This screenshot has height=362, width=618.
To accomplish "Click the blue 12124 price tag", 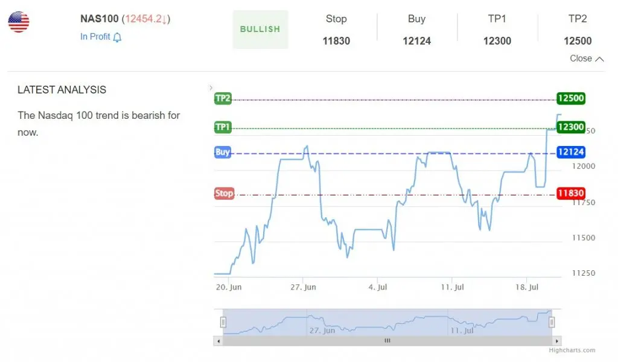I will [x=571, y=152].
